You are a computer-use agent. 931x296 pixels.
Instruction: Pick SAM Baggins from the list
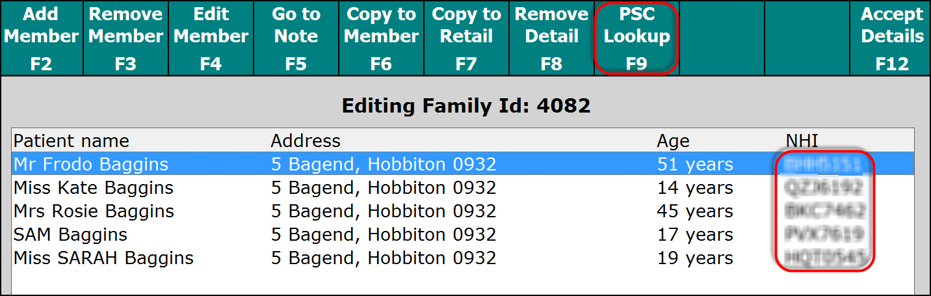[70, 235]
